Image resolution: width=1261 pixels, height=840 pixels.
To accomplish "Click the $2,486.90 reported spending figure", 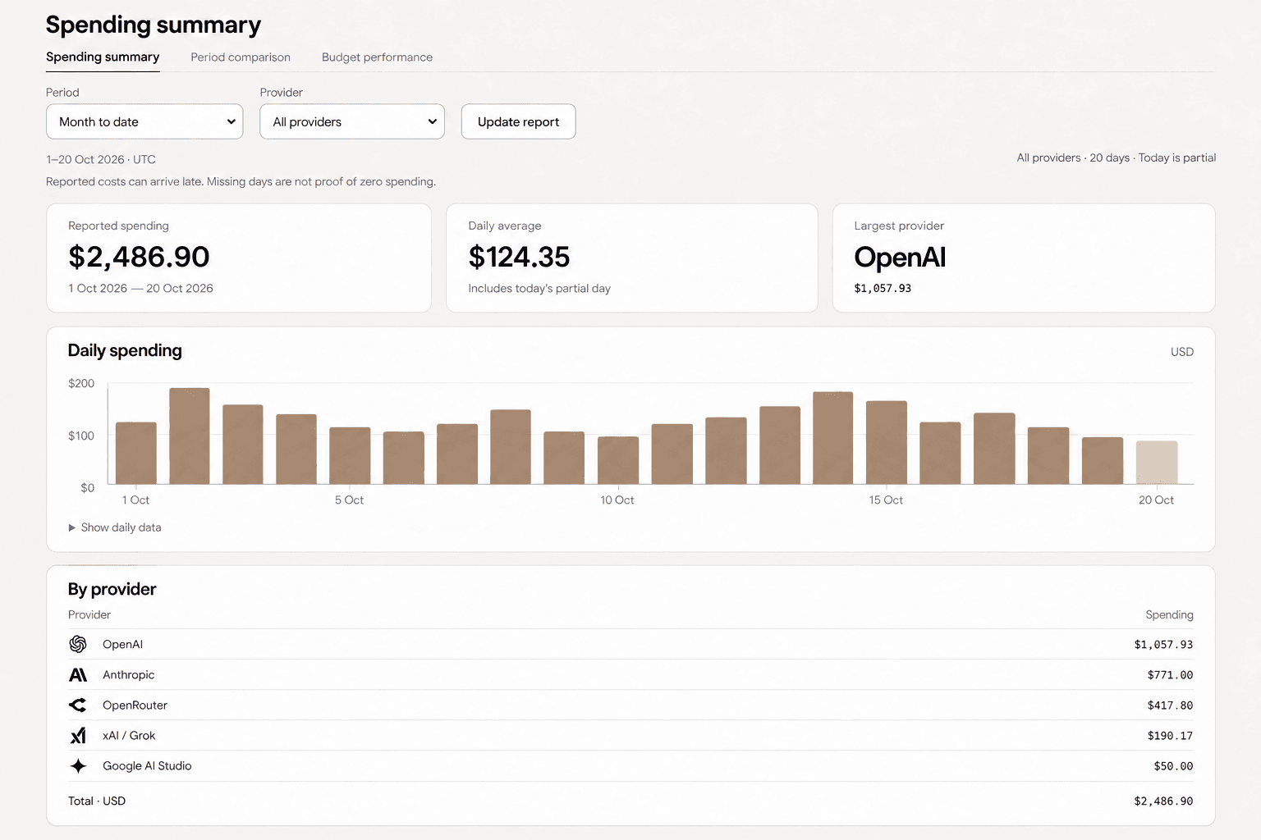I will (139, 257).
